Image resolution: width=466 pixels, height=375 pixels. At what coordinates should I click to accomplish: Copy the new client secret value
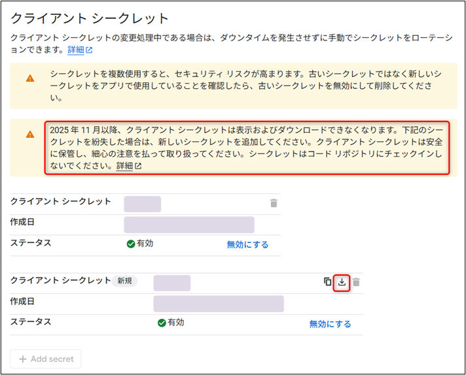pyautogui.click(x=327, y=282)
